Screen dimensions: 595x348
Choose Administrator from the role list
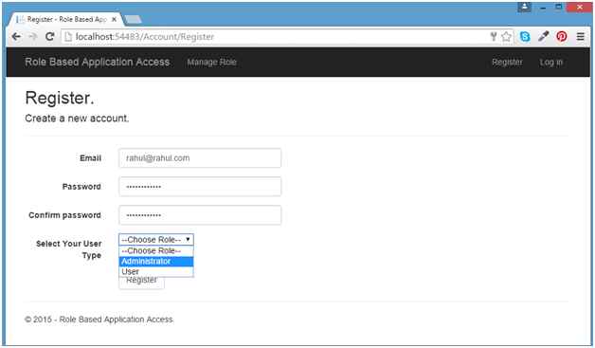click(x=156, y=262)
